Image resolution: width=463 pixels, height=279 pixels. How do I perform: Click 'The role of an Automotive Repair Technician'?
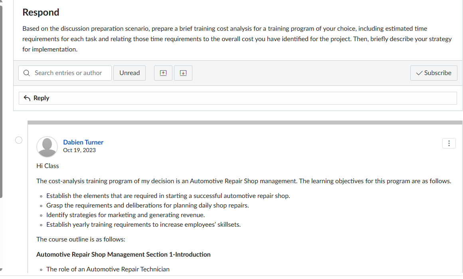click(x=108, y=269)
